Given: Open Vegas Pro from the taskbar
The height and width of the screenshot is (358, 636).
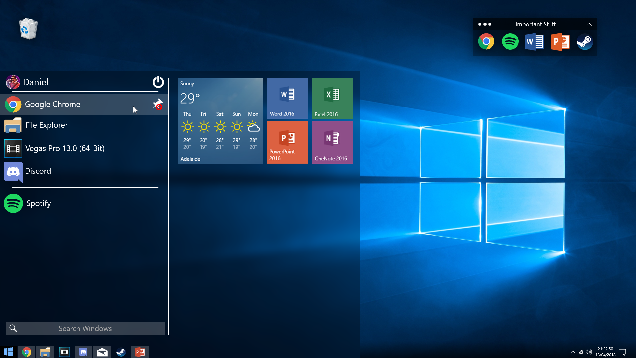Looking at the screenshot, I should coord(64,352).
